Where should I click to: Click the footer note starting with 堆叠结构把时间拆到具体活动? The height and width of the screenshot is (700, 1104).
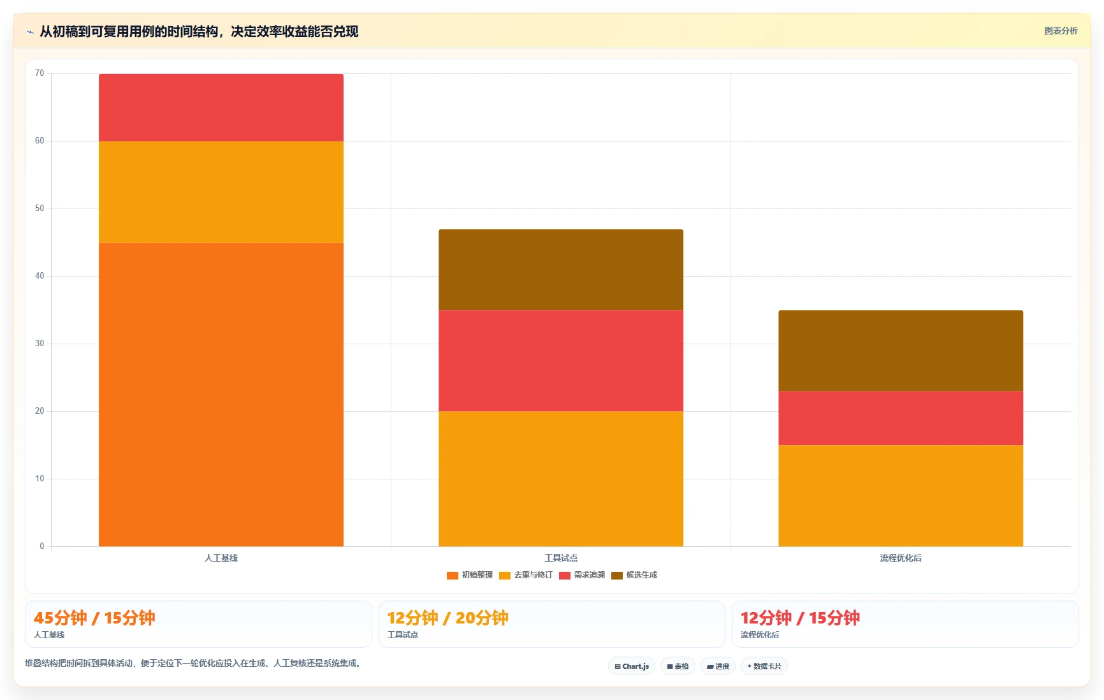pos(194,663)
